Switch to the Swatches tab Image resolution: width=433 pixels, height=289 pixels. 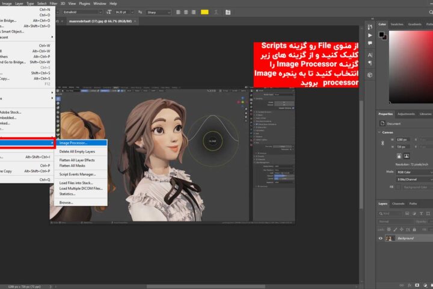397,24
